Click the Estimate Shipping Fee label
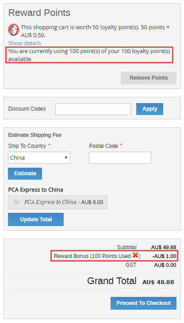The width and height of the screenshot is (184, 323). tap(35, 135)
